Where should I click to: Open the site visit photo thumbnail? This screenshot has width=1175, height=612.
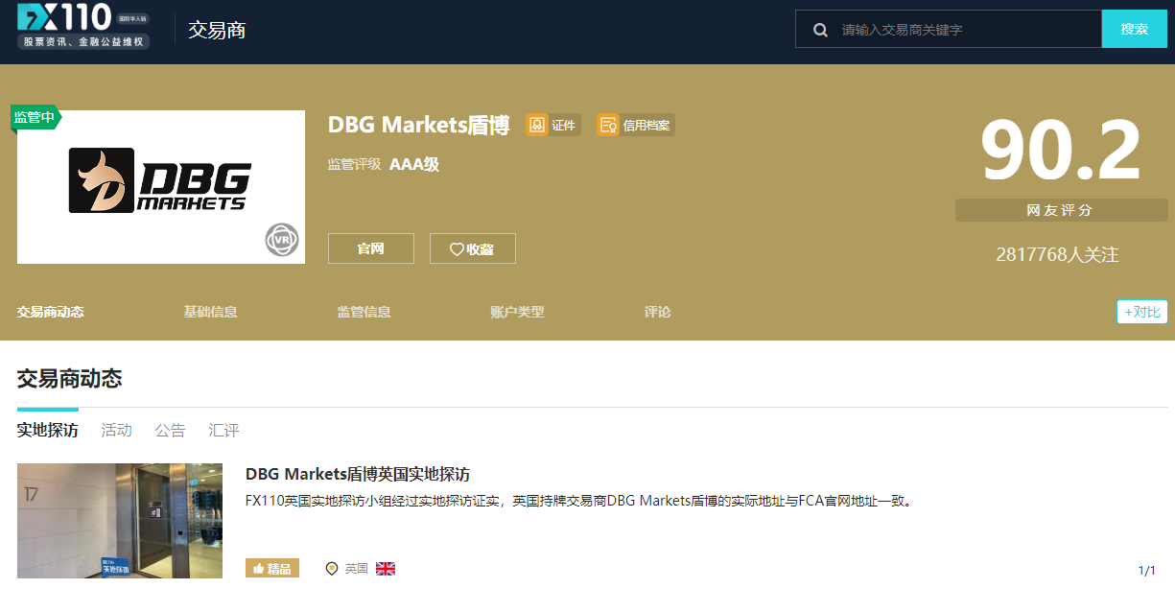120,521
